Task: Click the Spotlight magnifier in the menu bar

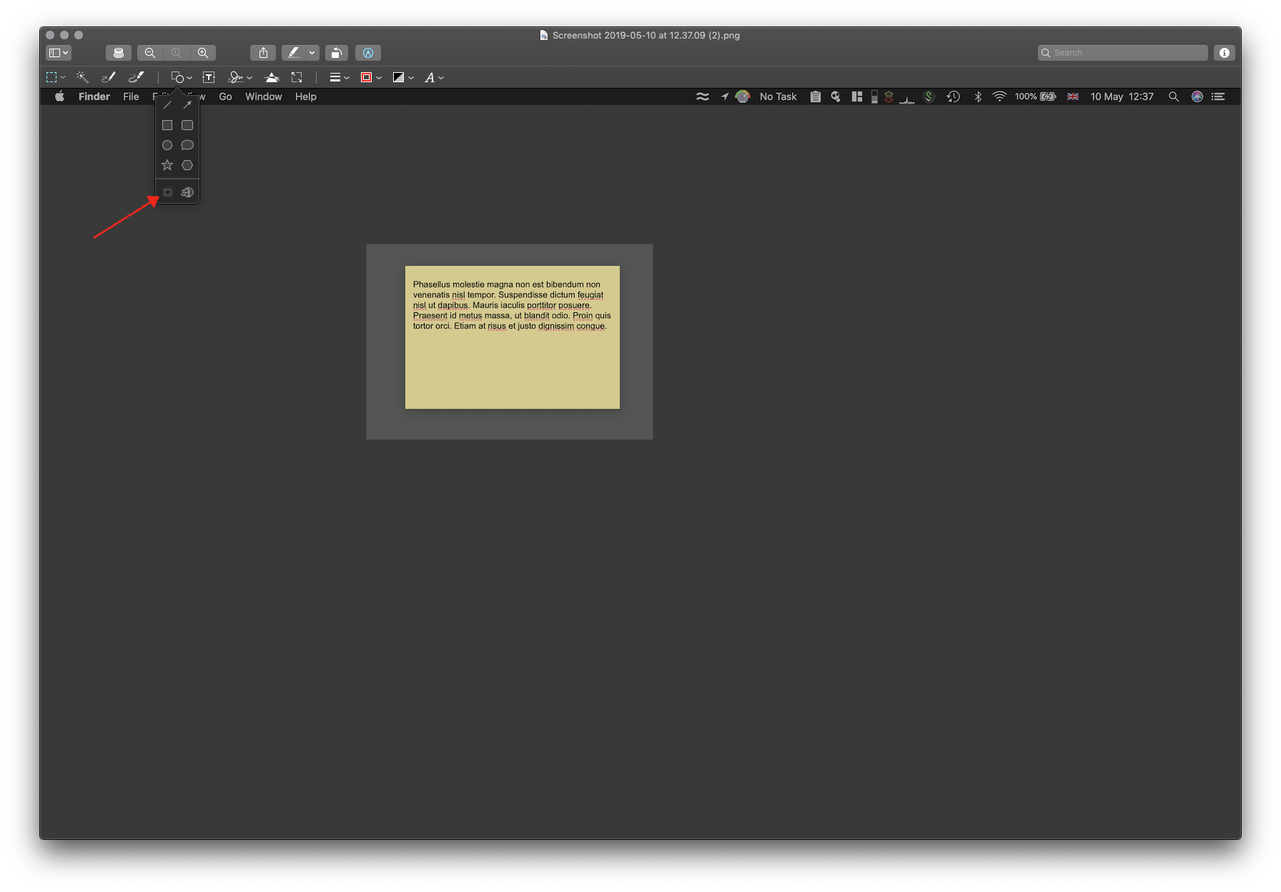Action: point(1174,96)
